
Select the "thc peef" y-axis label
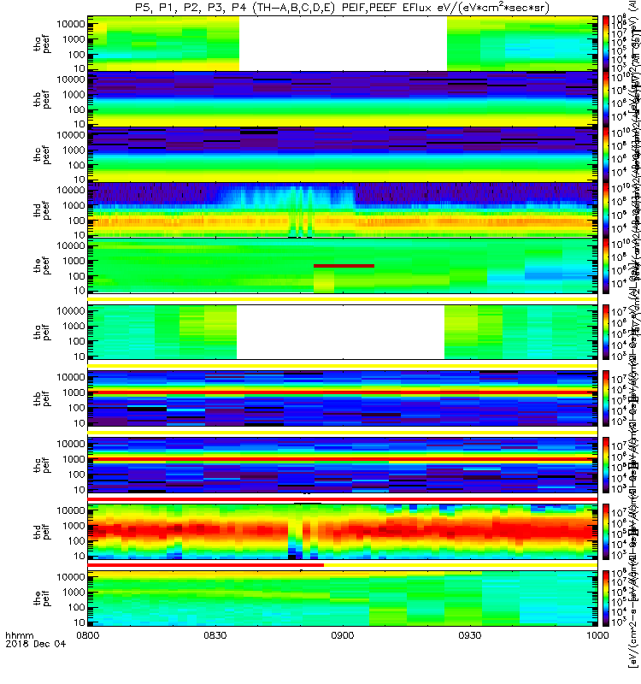click(x=41, y=155)
